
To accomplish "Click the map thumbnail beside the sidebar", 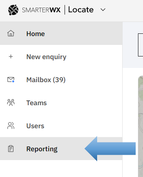I will click(140, 126).
